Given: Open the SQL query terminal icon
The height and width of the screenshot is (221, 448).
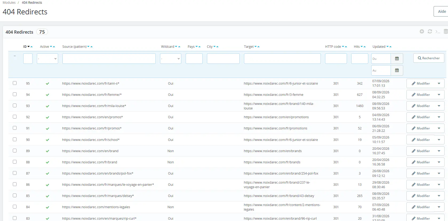Looking at the screenshot, I should point(438,31).
